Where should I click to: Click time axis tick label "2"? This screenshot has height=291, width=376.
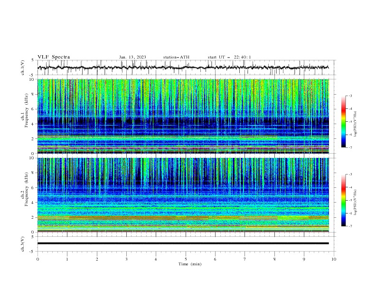(97, 259)
